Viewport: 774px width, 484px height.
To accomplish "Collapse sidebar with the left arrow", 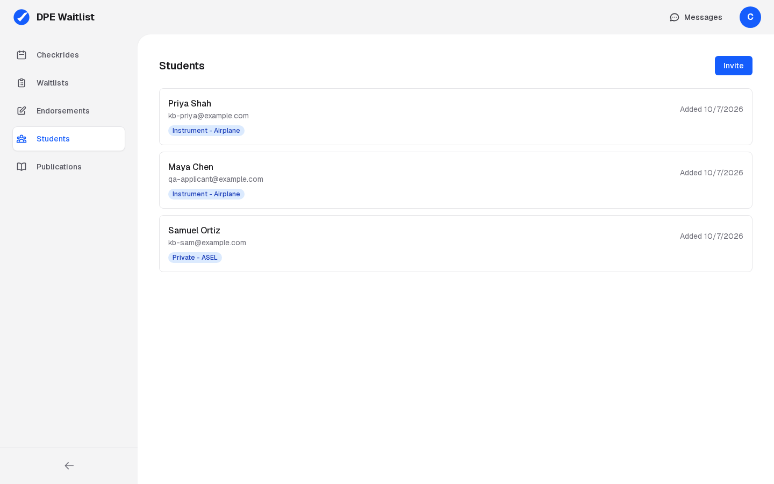I will (x=69, y=466).
